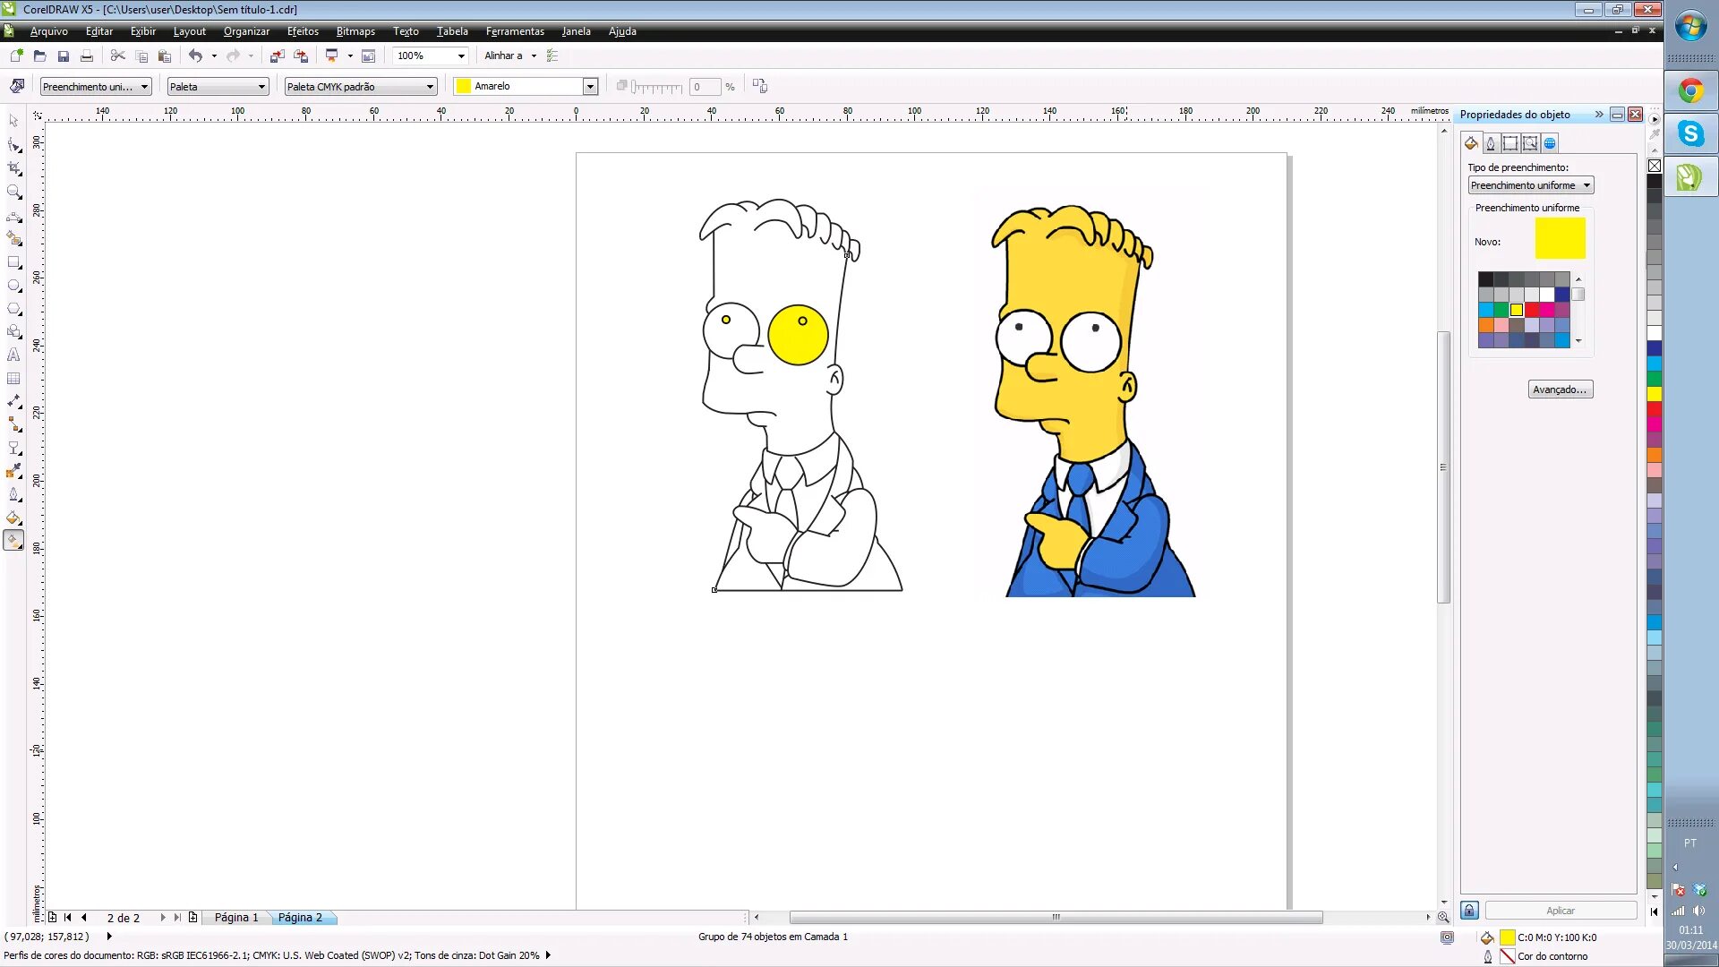
Task: Expand the Tipo de preenchimento dropdown
Action: click(x=1586, y=185)
